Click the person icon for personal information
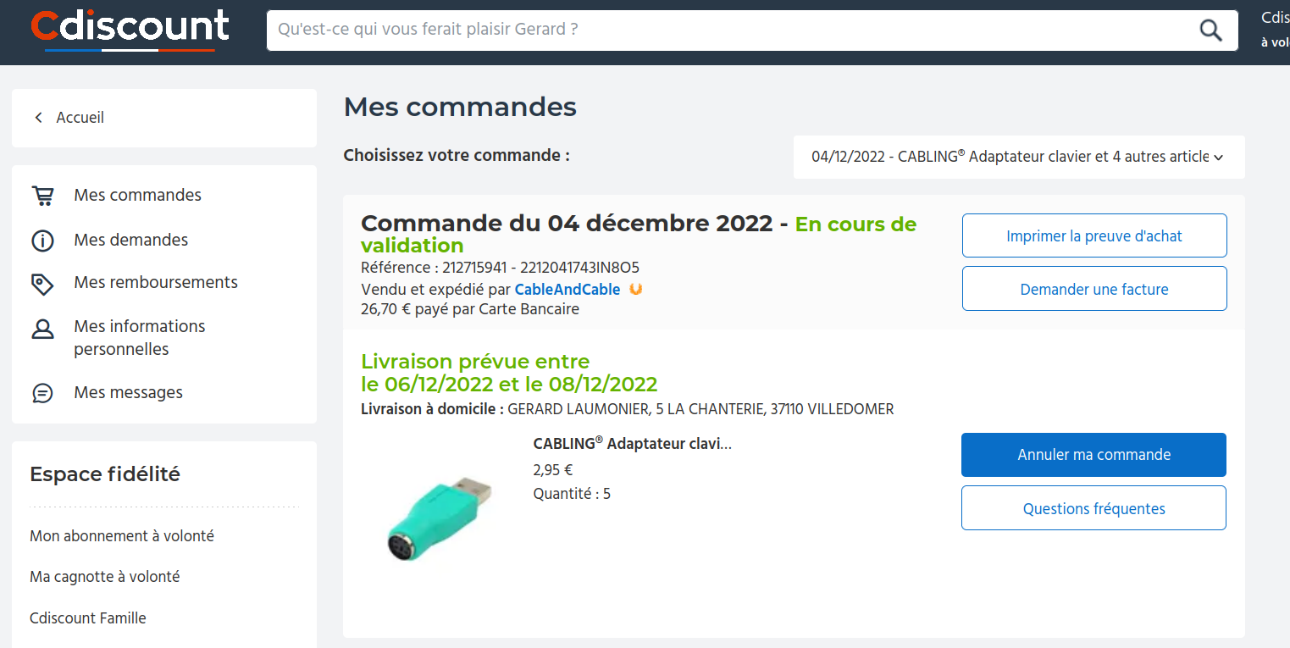 (42, 330)
